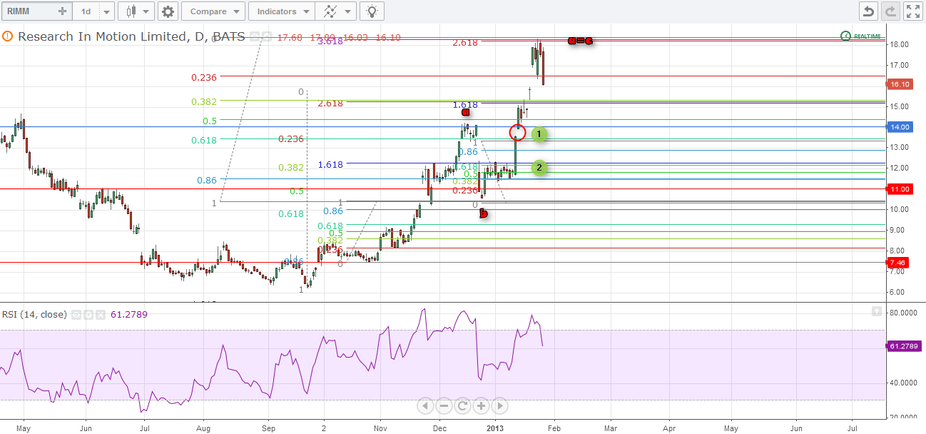
Task: Click the zoom-in plus navigation button
Action: tap(481, 405)
